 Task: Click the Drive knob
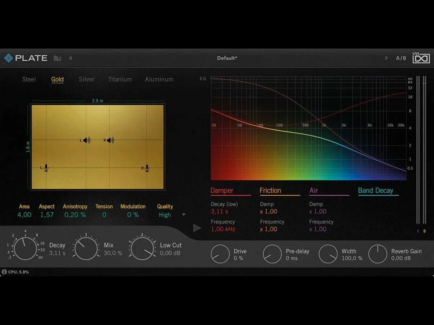pos(220,254)
